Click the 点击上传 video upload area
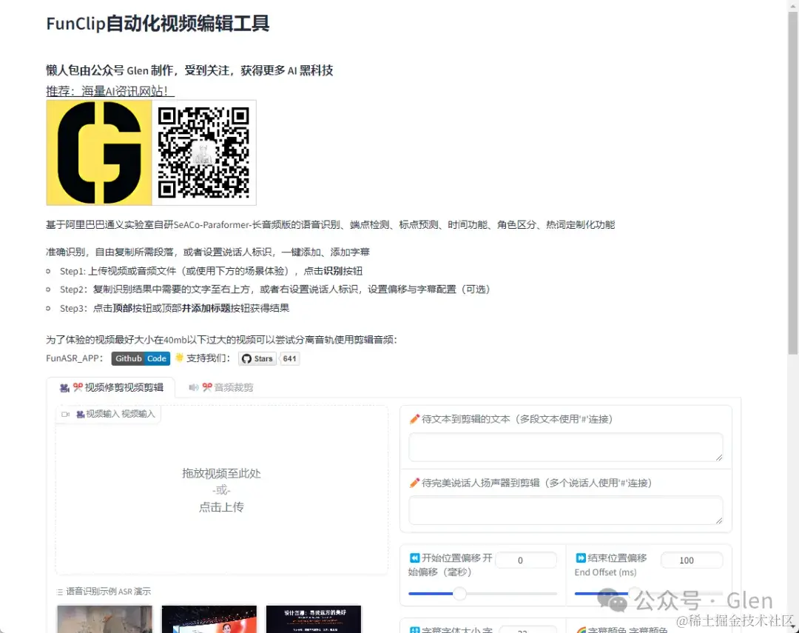Screen dimensions: 799x633 [221, 507]
